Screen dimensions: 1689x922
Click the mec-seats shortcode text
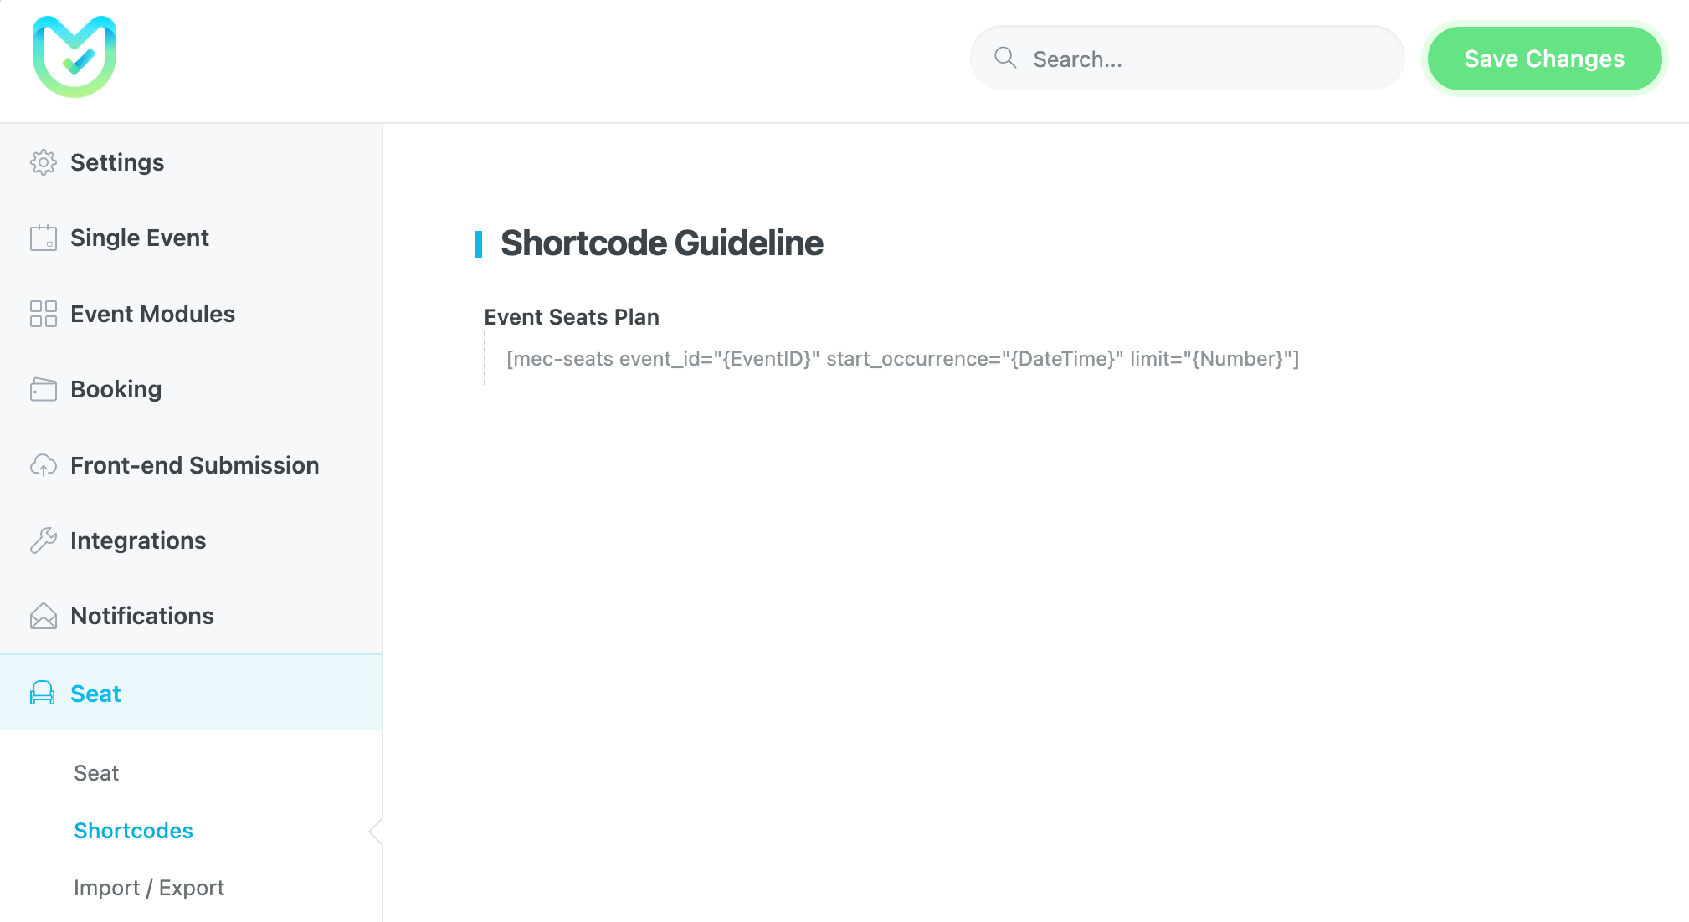(x=902, y=359)
